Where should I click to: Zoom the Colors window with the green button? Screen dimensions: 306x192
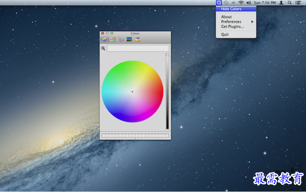click(x=112, y=33)
